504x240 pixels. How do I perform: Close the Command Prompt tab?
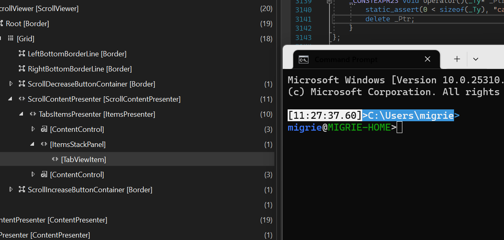tap(427, 59)
